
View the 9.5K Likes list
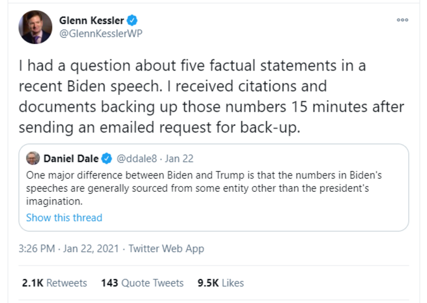click(220, 283)
